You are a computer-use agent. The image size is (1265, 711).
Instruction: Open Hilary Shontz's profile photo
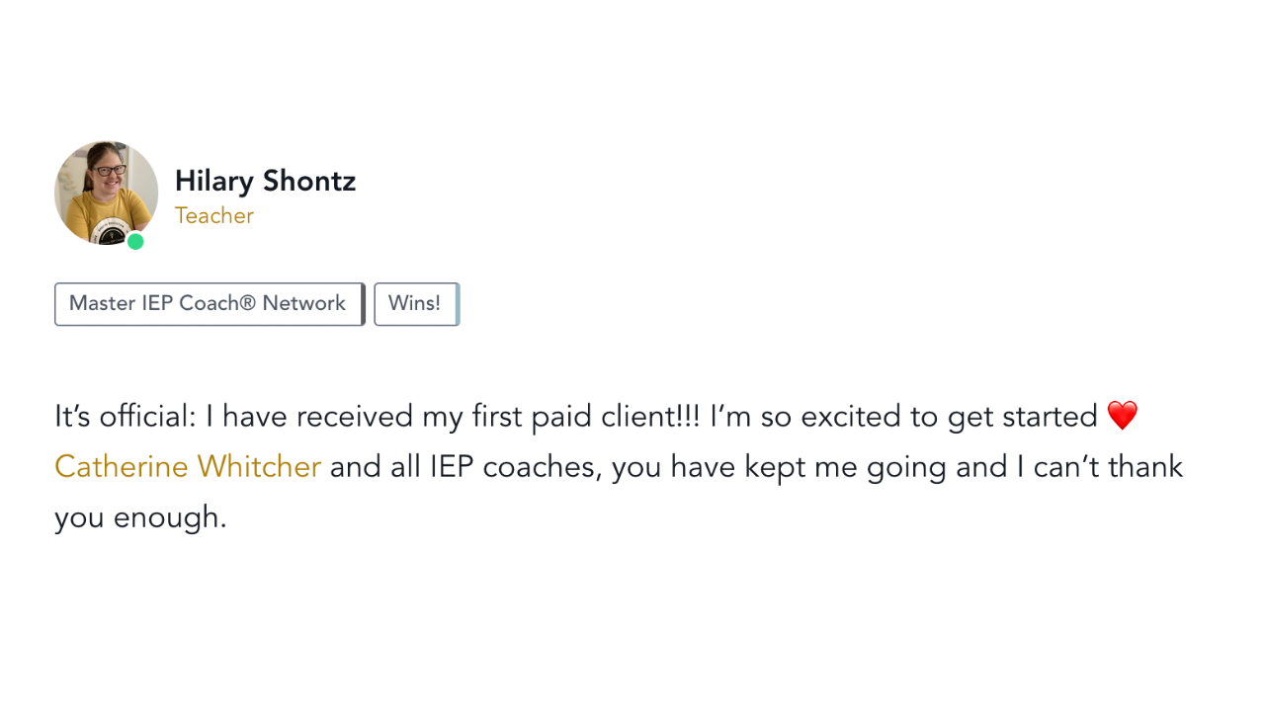[106, 193]
